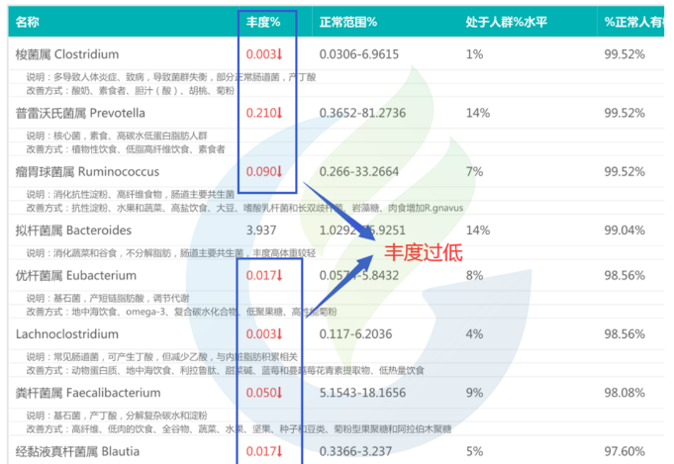Click the red down arrow in Clostridium row
Image resolution: width=674 pixels, height=464 pixels.
(x=279, y=54)
